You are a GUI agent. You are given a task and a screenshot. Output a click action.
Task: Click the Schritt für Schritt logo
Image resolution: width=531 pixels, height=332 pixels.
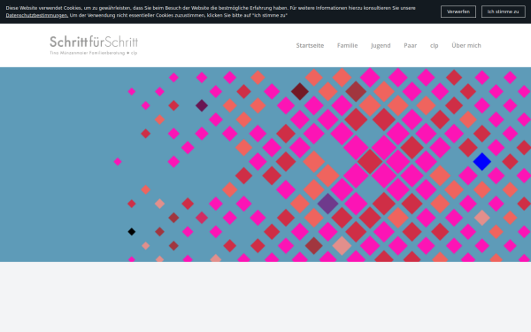[x=94, y=45]
